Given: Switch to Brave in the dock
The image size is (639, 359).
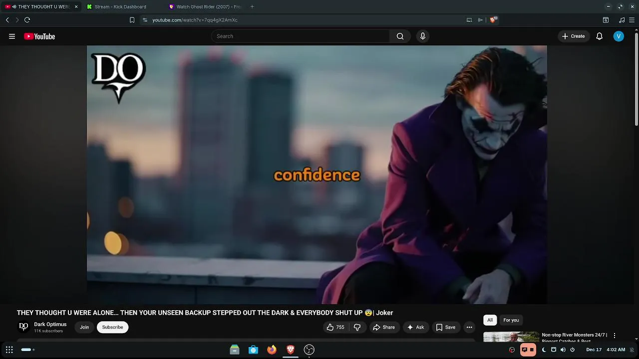Looking at the screenshot, I should point(291,350).
